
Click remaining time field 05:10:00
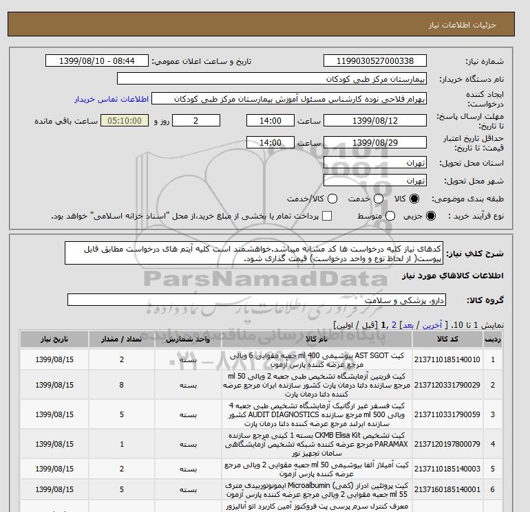pyautogui.click(x=125, y=120)
